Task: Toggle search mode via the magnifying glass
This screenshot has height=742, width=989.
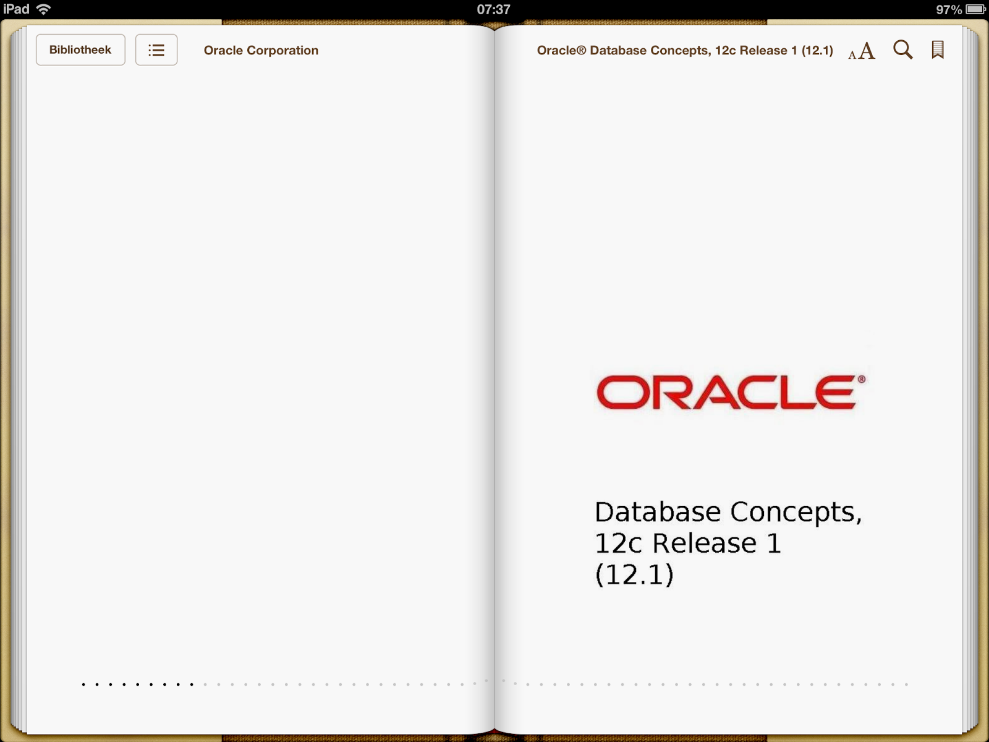Action: 903,49
